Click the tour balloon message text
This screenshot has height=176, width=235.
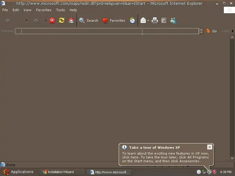[165, 157]
